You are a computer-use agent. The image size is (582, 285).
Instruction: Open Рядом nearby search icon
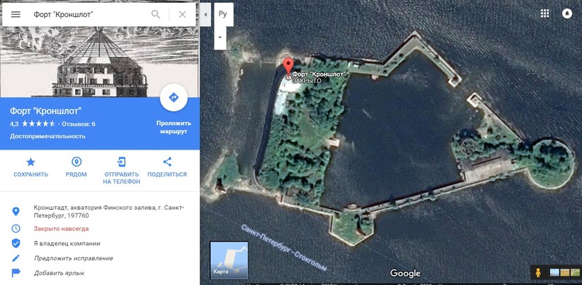point(77,162)
